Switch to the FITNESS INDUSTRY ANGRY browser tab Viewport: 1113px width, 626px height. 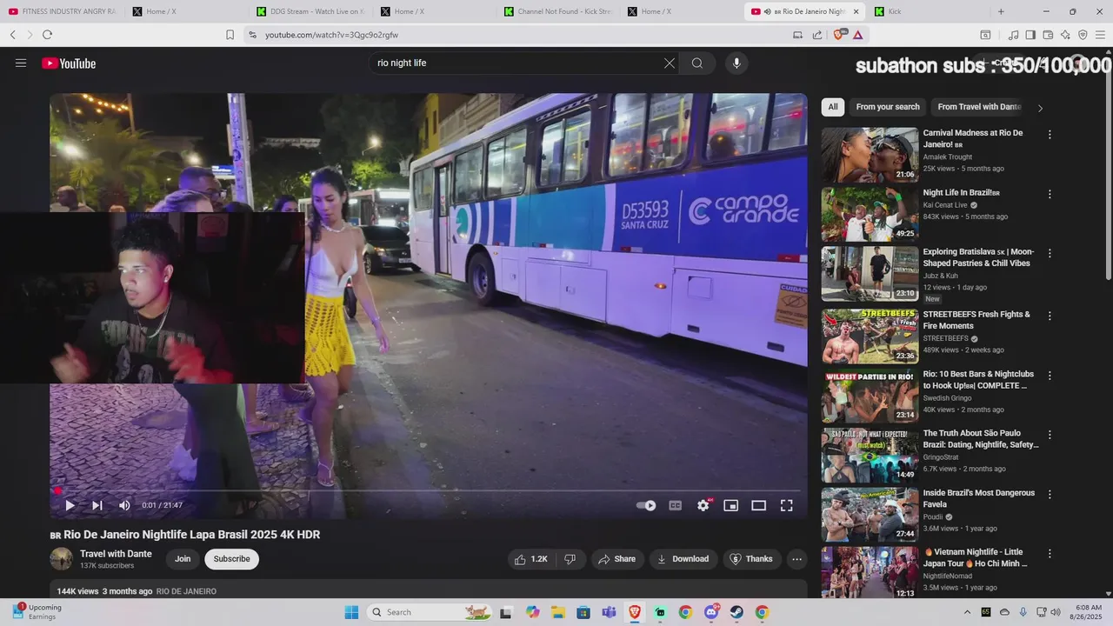coord(63,11)
